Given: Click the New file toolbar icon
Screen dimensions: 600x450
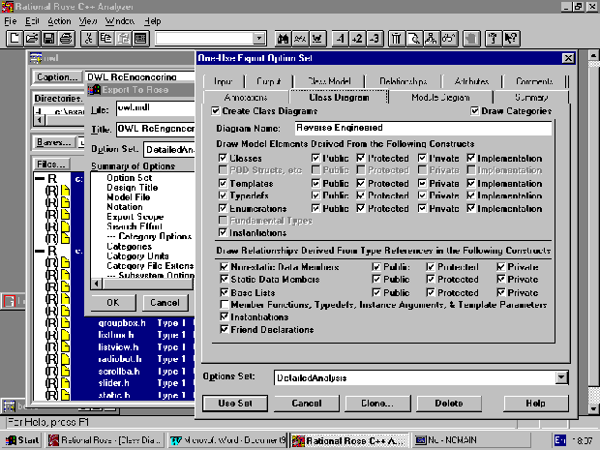Looking at the screenshot, I should coord(15,39).
